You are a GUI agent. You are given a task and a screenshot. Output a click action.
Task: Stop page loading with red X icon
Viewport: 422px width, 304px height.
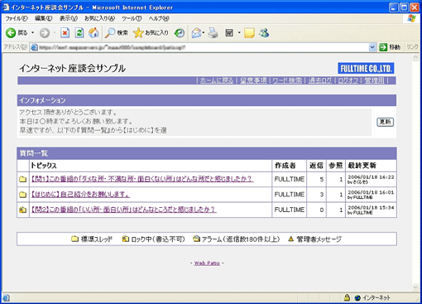pos(65,33)
